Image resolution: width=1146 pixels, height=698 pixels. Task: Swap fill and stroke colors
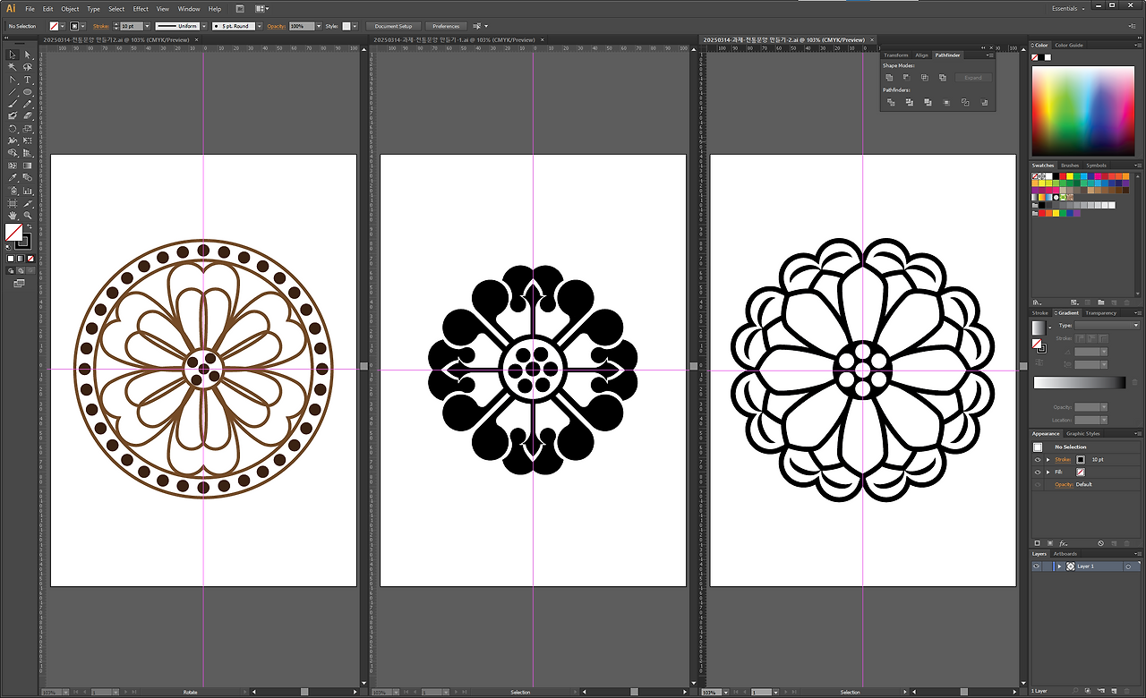29,226
